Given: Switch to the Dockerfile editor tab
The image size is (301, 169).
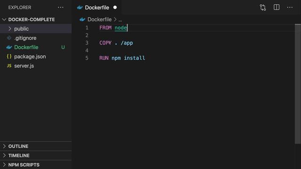Looking at the screenshot, I should [x=97, y=8].
